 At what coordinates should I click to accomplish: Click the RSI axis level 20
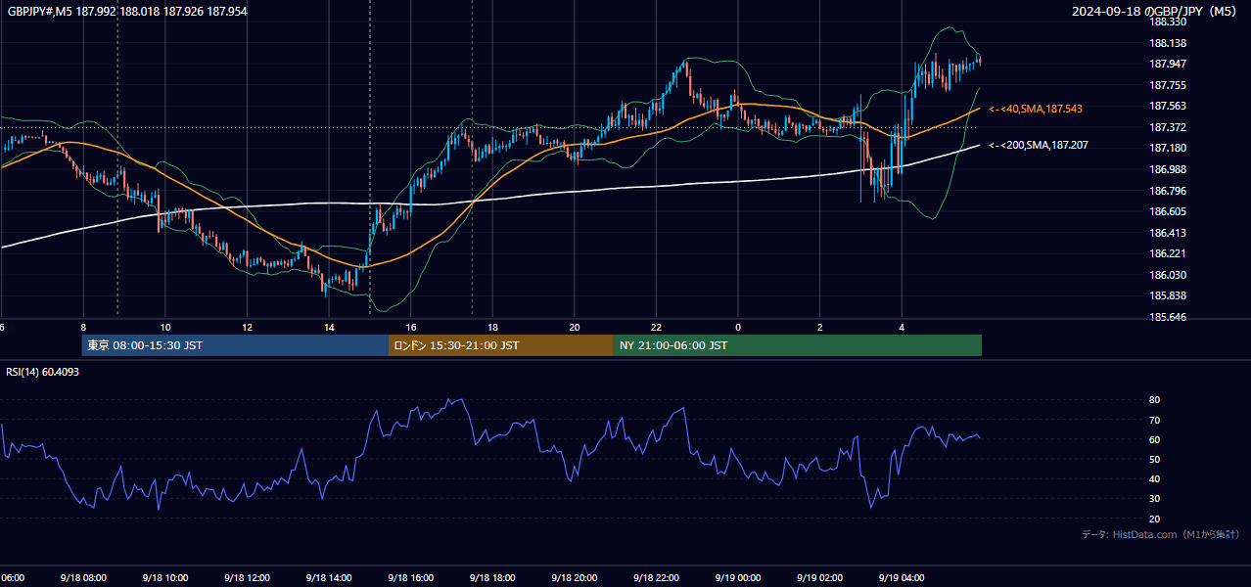pyautogui.click(x=1154, y=519)
